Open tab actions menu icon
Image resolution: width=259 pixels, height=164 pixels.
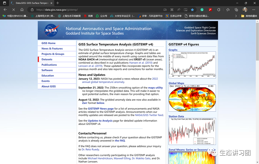pos(4,3)
